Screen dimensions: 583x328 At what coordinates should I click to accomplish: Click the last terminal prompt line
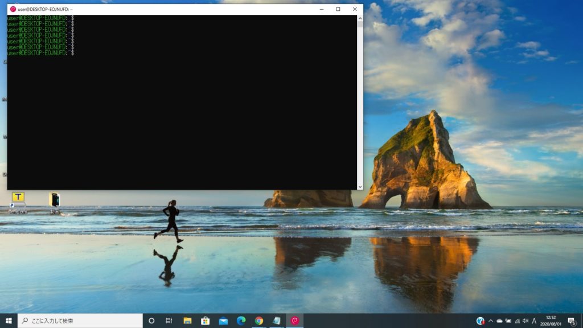(x=41, y=53)
